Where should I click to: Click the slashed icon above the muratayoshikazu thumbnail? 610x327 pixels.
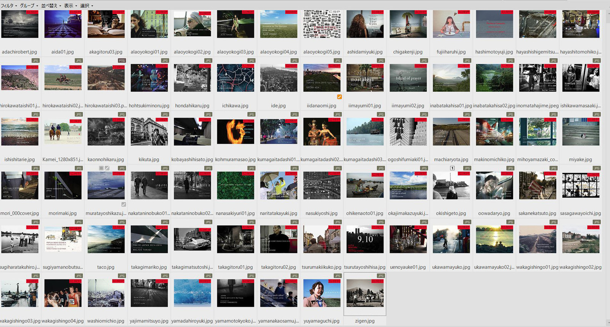point(107,168)
